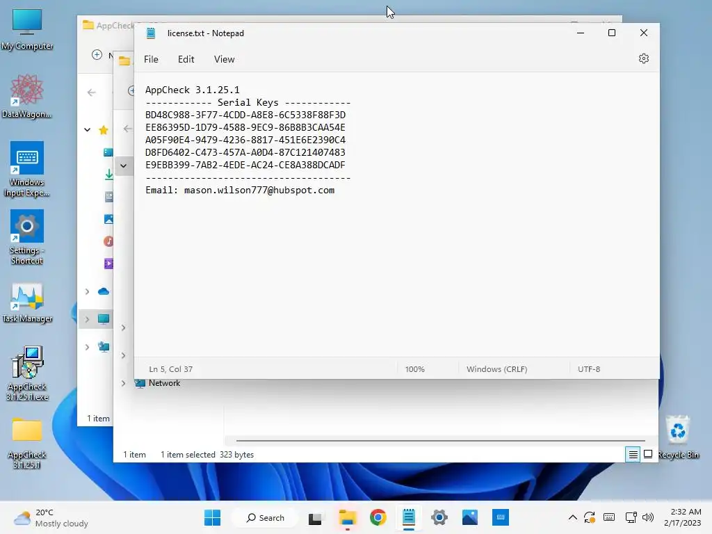Open network status tray icon

click(x=631, y=517)
